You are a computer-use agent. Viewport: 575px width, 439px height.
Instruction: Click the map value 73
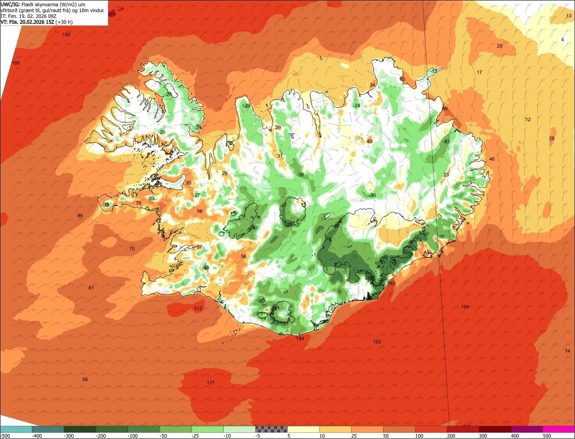[x=138, y=203]
